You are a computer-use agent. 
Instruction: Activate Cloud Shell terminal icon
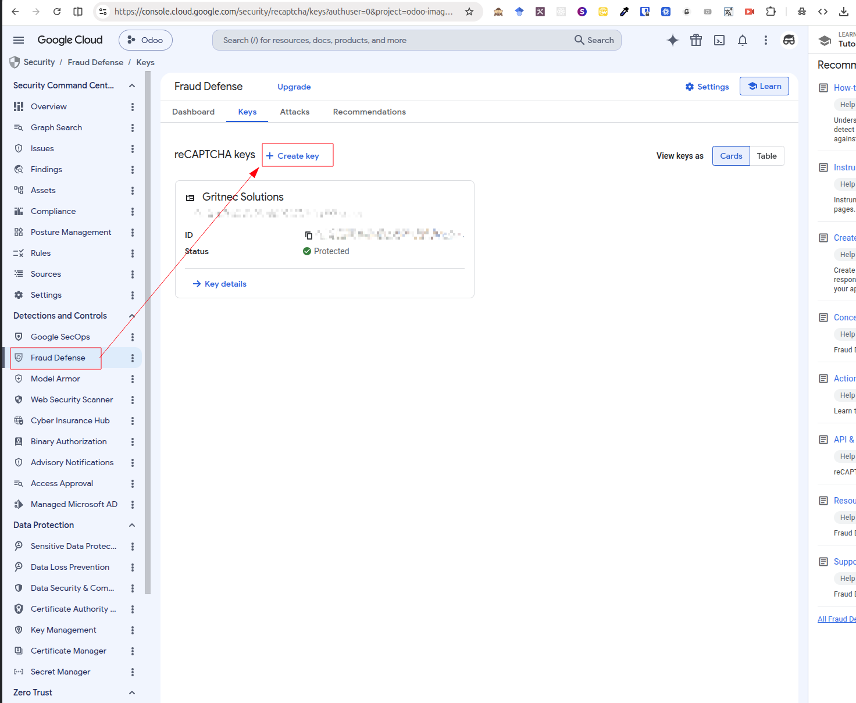pyautogui.click(x=719, y=40)
